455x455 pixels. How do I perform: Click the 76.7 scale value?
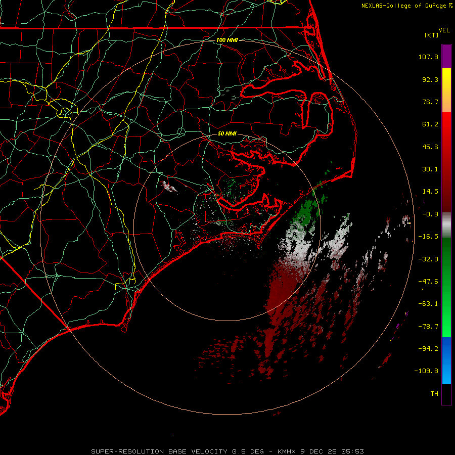click(430, 102)
